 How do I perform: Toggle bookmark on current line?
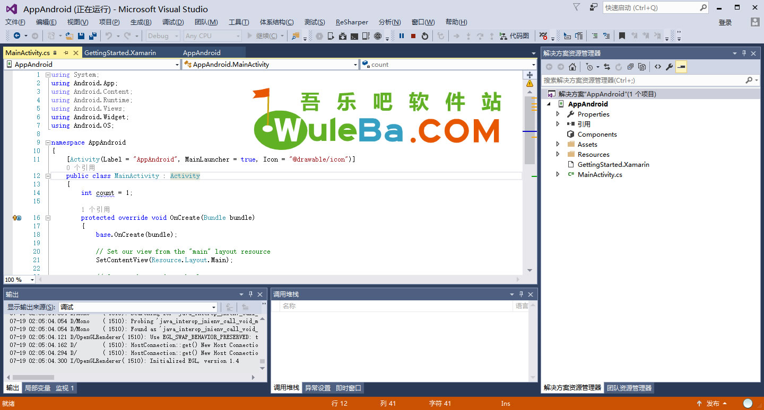click(x=622, y=36)
